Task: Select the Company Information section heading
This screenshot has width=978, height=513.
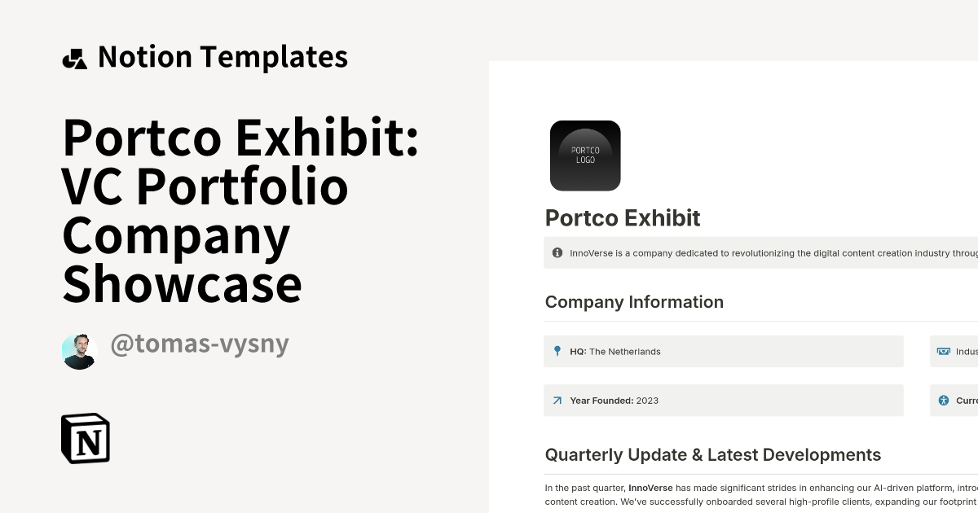Action: 634,301
